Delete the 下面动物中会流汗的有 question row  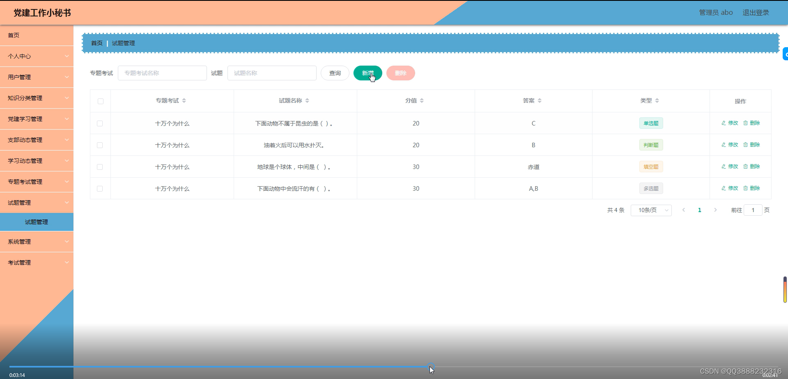751,188
